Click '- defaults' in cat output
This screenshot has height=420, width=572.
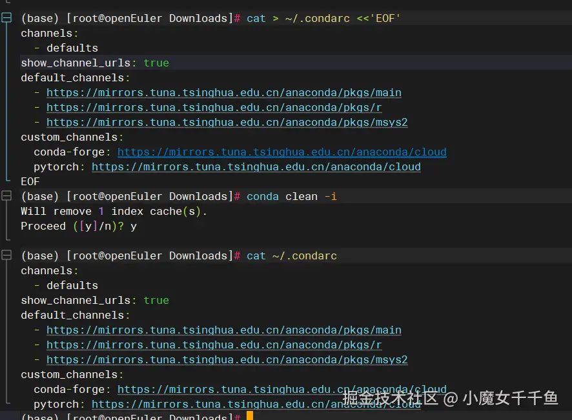pos(66,285)
